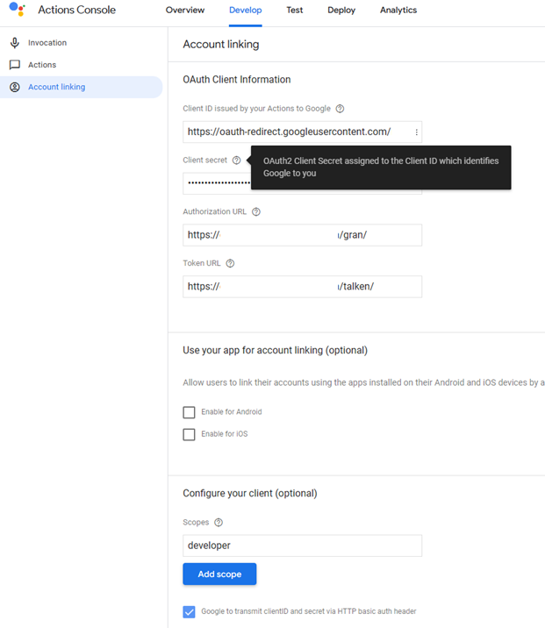This screenshot has width=545, height=628.
Task: Click the OAuth Client Information heading
Action: 236,79
